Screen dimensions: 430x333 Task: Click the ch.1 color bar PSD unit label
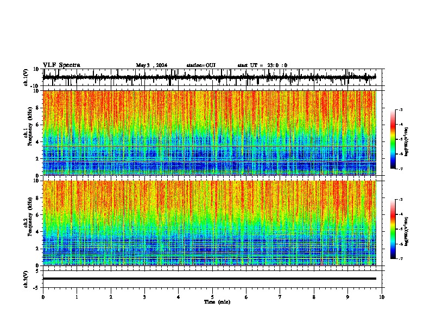tap(406, 142)
